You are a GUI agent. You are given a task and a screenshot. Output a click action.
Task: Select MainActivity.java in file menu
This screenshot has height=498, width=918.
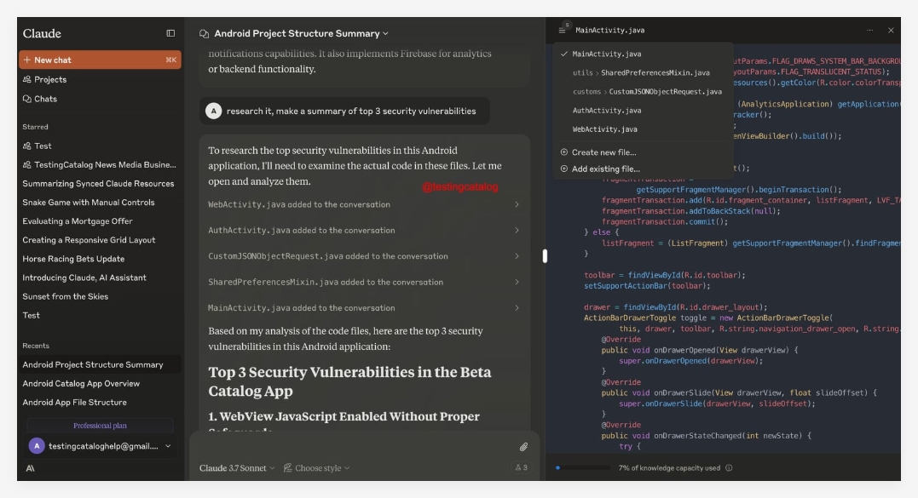(x=642, y=54)
